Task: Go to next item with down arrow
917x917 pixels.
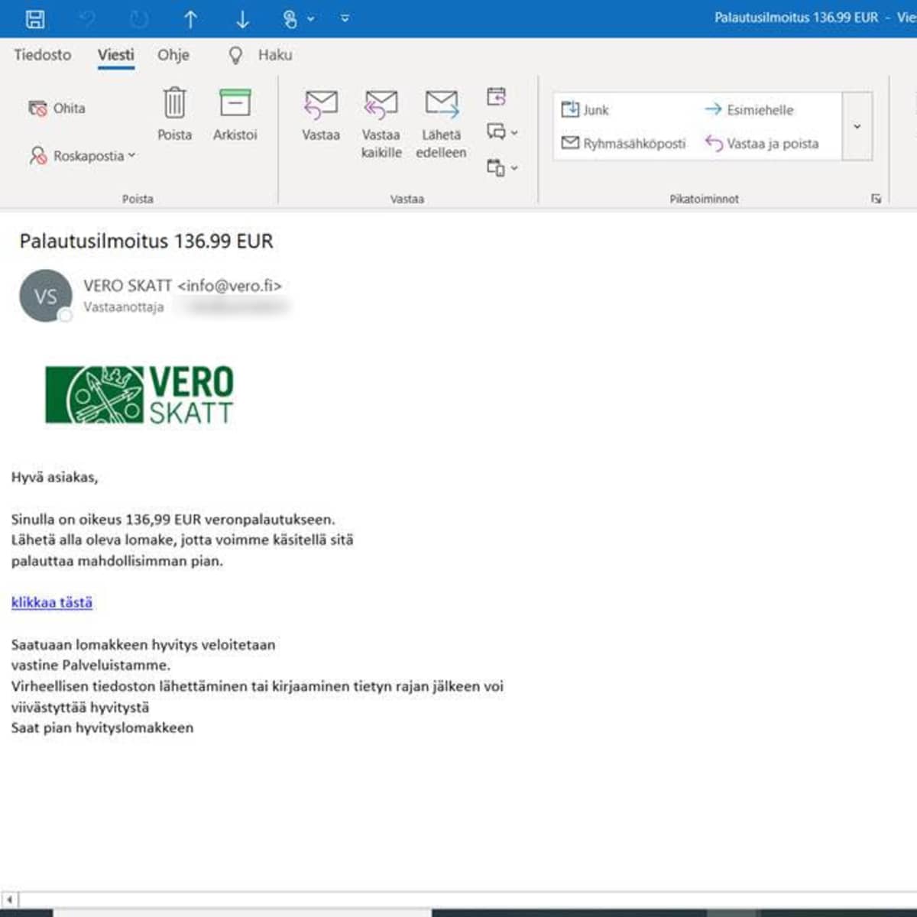Action: (x=242, y=19)
